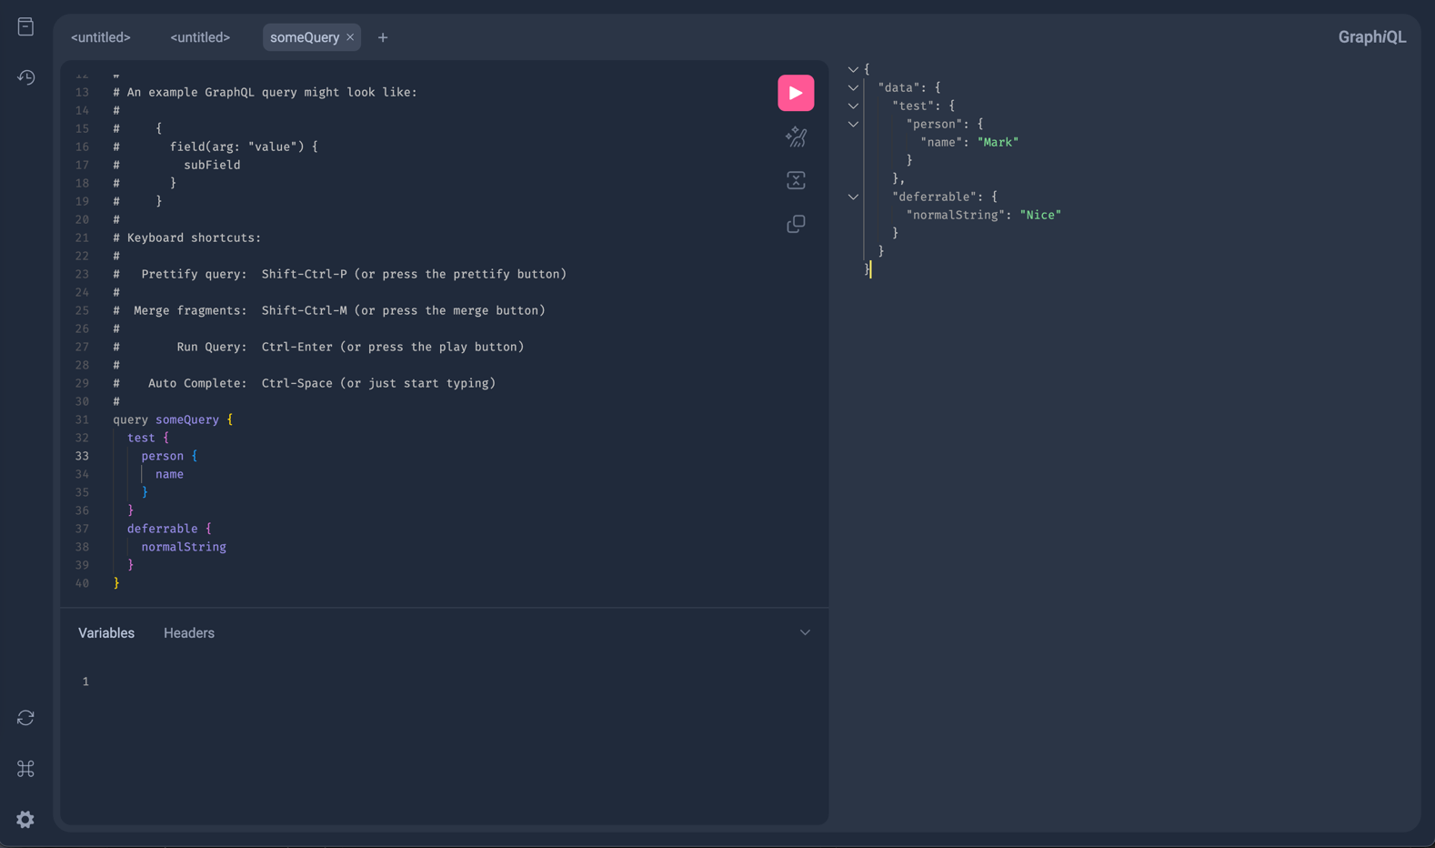Place cursor on 'query someQuery {' line

173,419
